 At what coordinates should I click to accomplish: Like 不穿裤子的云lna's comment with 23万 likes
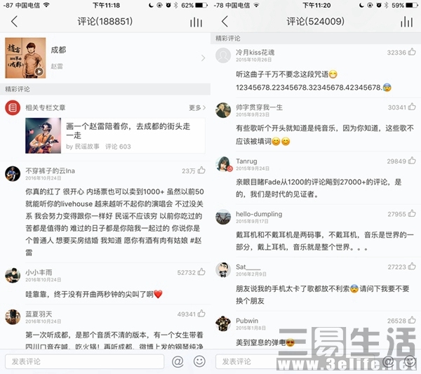click(x=201, y=171)
